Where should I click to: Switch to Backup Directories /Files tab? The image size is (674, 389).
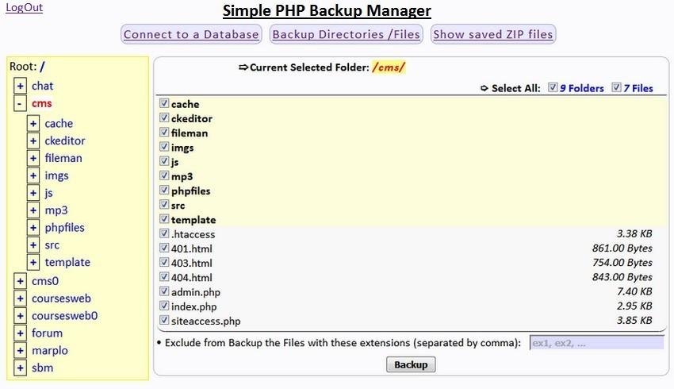[x=345, y=34]
